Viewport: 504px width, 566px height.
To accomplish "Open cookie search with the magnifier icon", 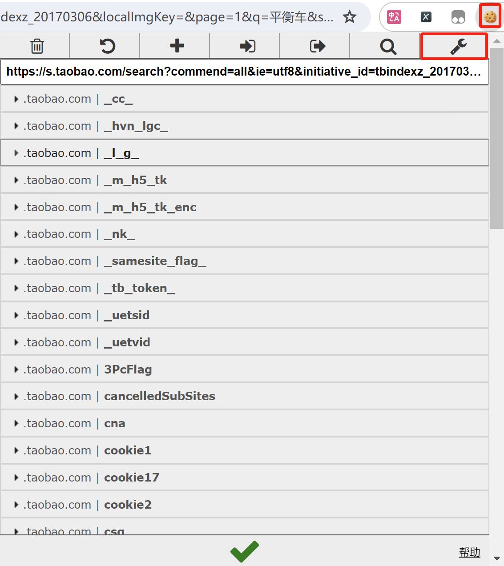I will click(x=388, y=46).
